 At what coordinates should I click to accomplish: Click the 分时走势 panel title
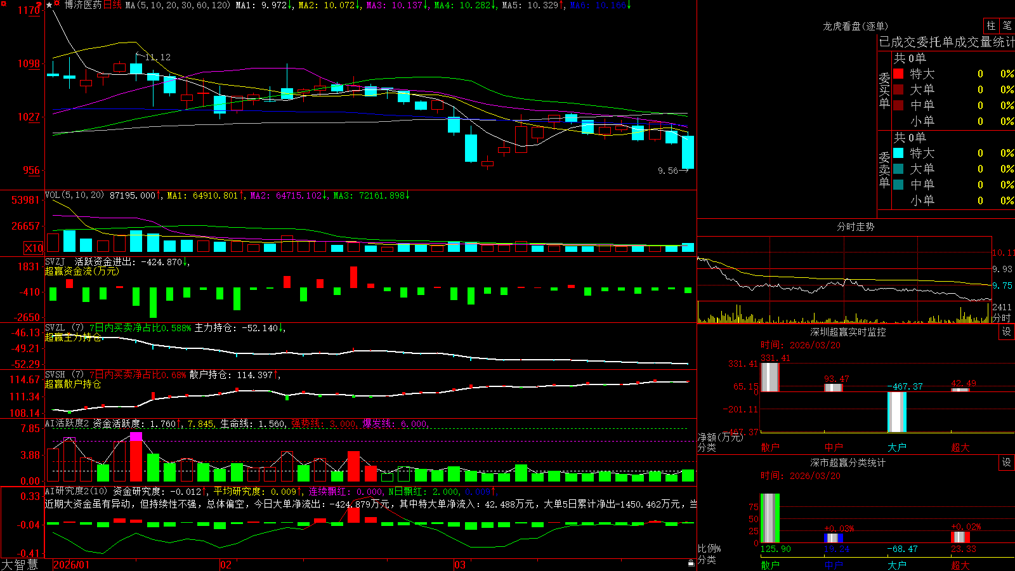click(855, 226)
